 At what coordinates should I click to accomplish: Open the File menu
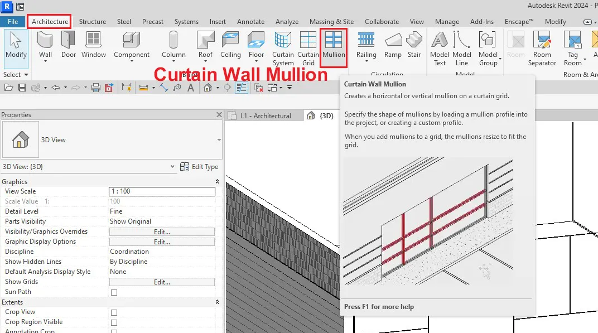click(13, 21)
